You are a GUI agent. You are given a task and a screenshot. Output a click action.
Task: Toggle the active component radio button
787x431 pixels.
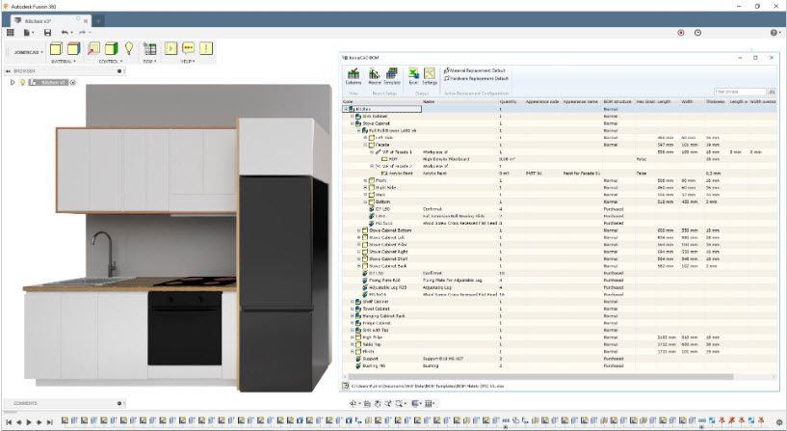point(73,82)
